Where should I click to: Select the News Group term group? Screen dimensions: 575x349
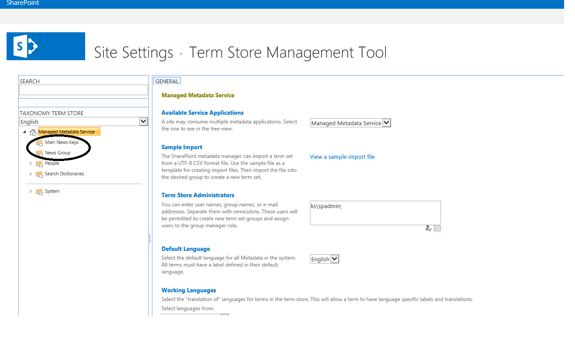(x=58, y=153)
